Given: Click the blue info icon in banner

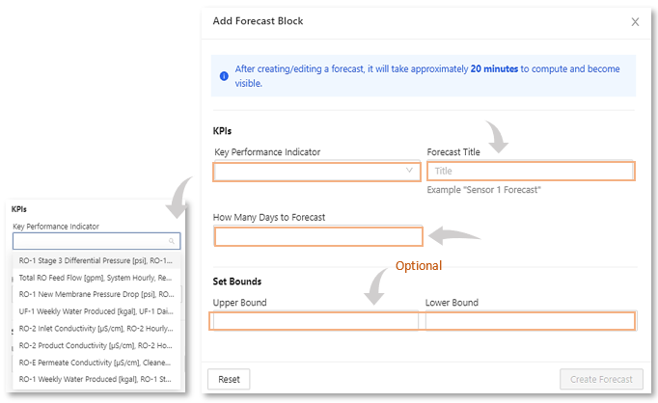Looking at the screenshot, I should click(x=224, y=75).
